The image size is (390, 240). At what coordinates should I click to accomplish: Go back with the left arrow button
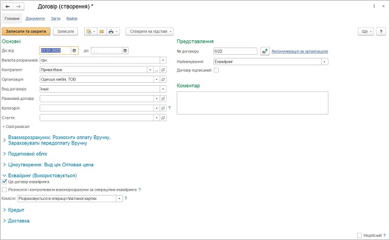pos(8,7)
